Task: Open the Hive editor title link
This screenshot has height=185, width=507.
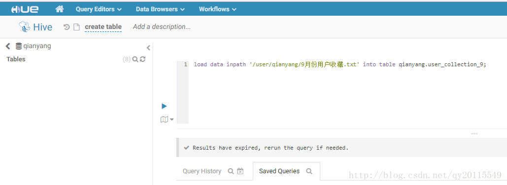Action: [x=43, y=27]
